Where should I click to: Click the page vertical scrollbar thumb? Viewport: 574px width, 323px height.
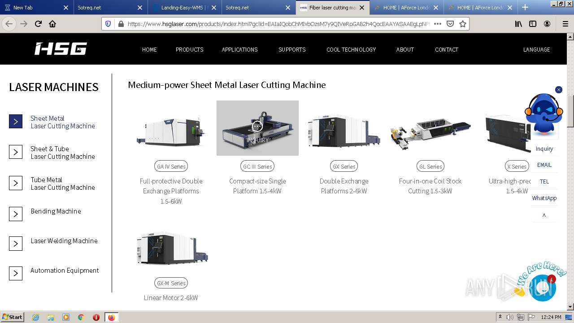pyautogui.click(x=570, y=111)
